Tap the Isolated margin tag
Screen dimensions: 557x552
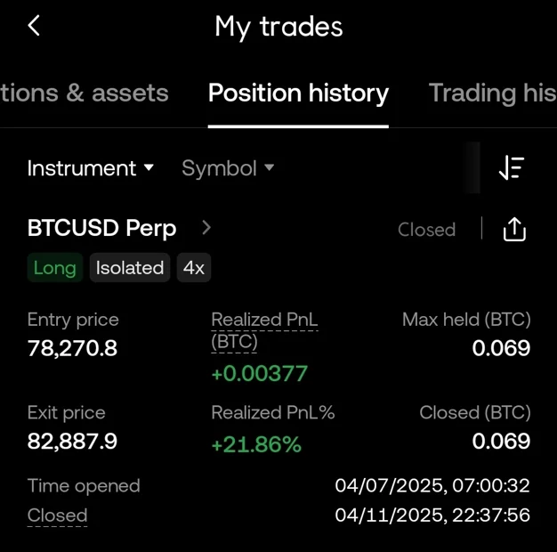pos(130,268)
